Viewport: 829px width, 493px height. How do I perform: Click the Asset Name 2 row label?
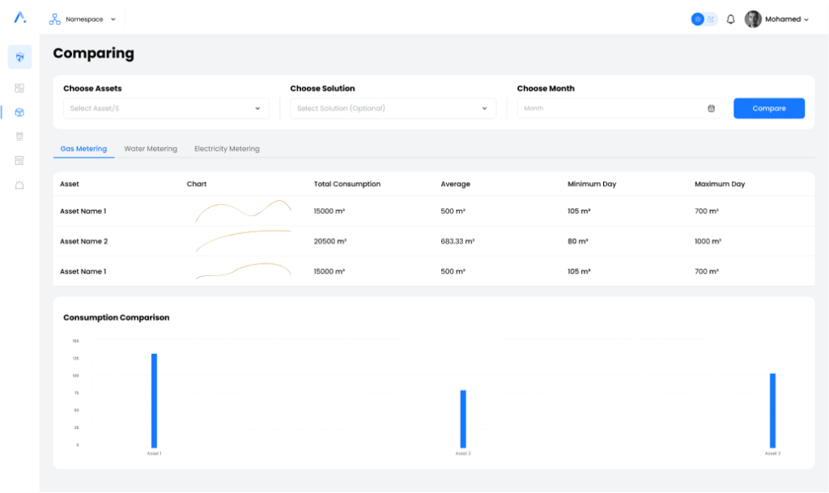(83, 241)
